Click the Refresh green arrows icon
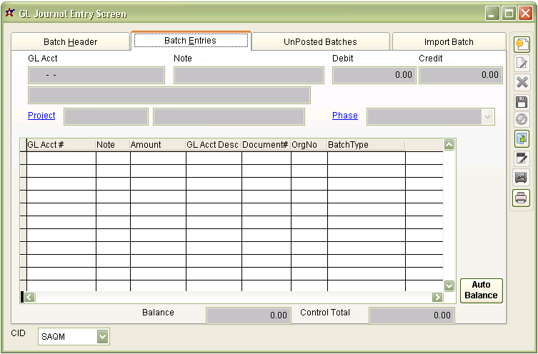The image size is (538, 354). point(522,139)
